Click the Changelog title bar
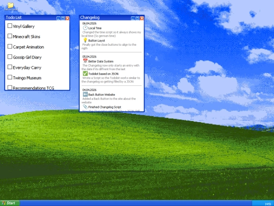Image resolution: width=274 pixels, height=206 pixels. pyautogui.click(x=112, y=18)
